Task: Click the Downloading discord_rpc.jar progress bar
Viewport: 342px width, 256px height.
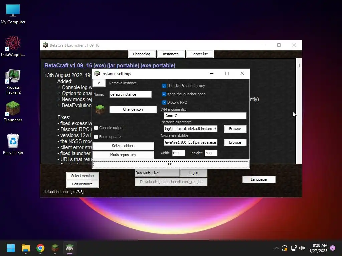Action: (171, 182)
